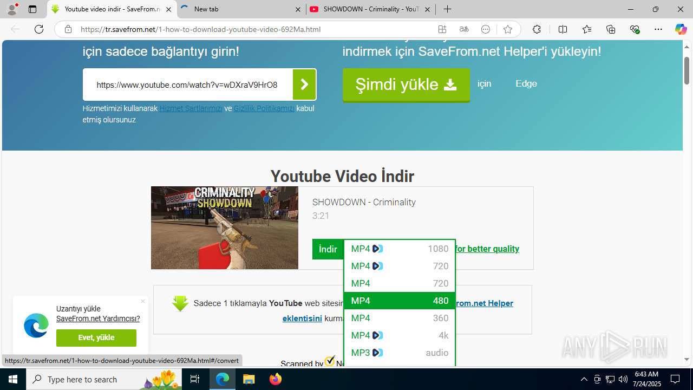Open a new browser tab

pos(447,9)
